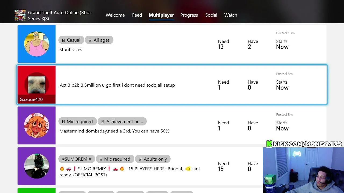Click the Gazoue420 username label
Image resolution: width=344 pixels, height=193 pixels.
pos(31,99)
